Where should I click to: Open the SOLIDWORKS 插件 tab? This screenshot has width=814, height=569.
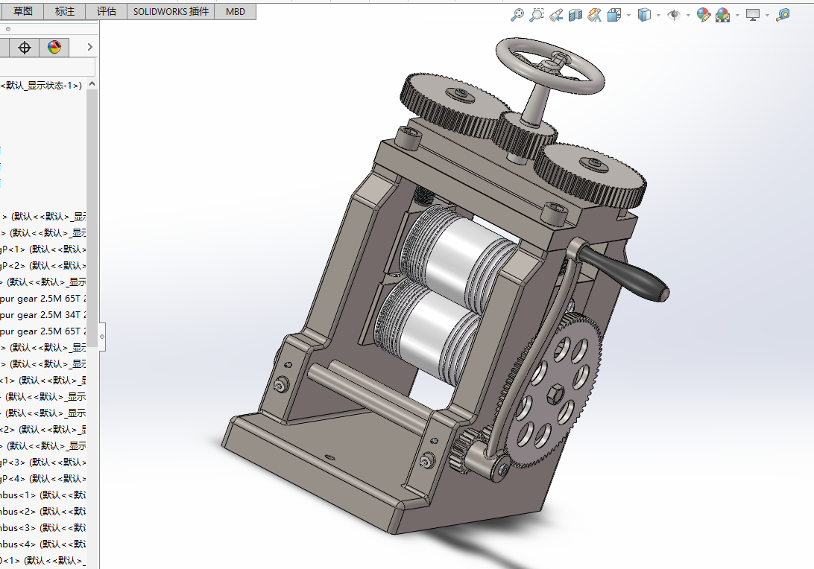click(171, 11)
